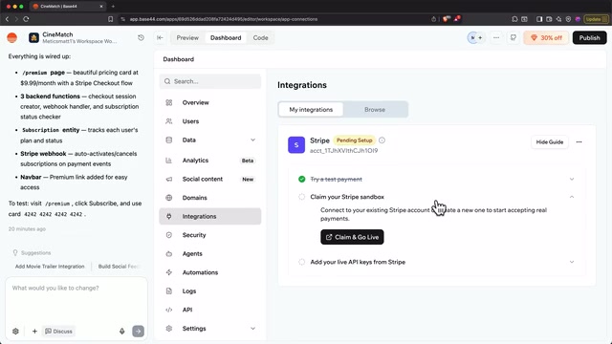Reload the browser page
Viewport: 612px width, 344px height.
tap(26, 19)
